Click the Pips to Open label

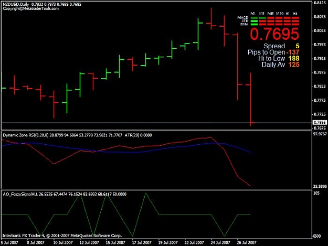point(266,52)
